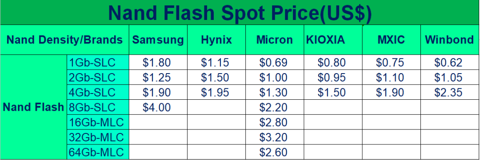Click the Samsung 8Gb-SLC $4.00 cell
The image size is (480, 160).
click(x=158, y=107)
